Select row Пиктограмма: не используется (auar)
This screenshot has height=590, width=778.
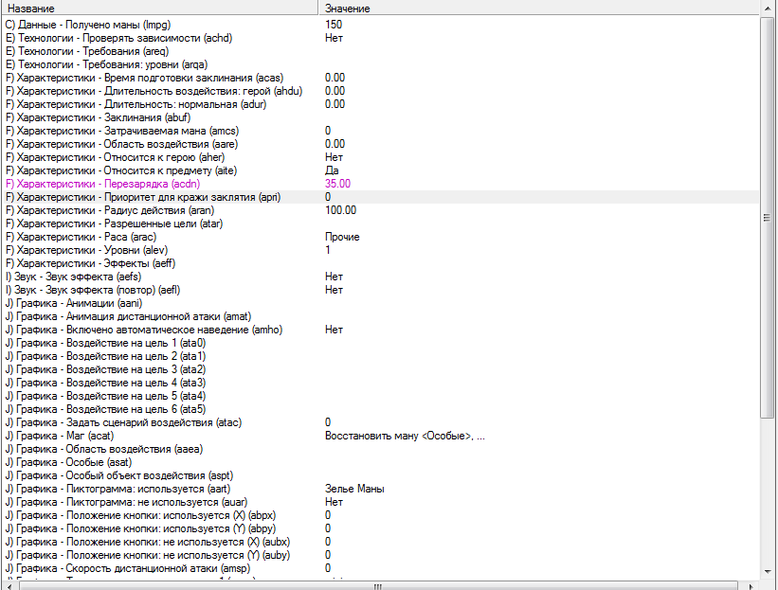pos(381,502)
